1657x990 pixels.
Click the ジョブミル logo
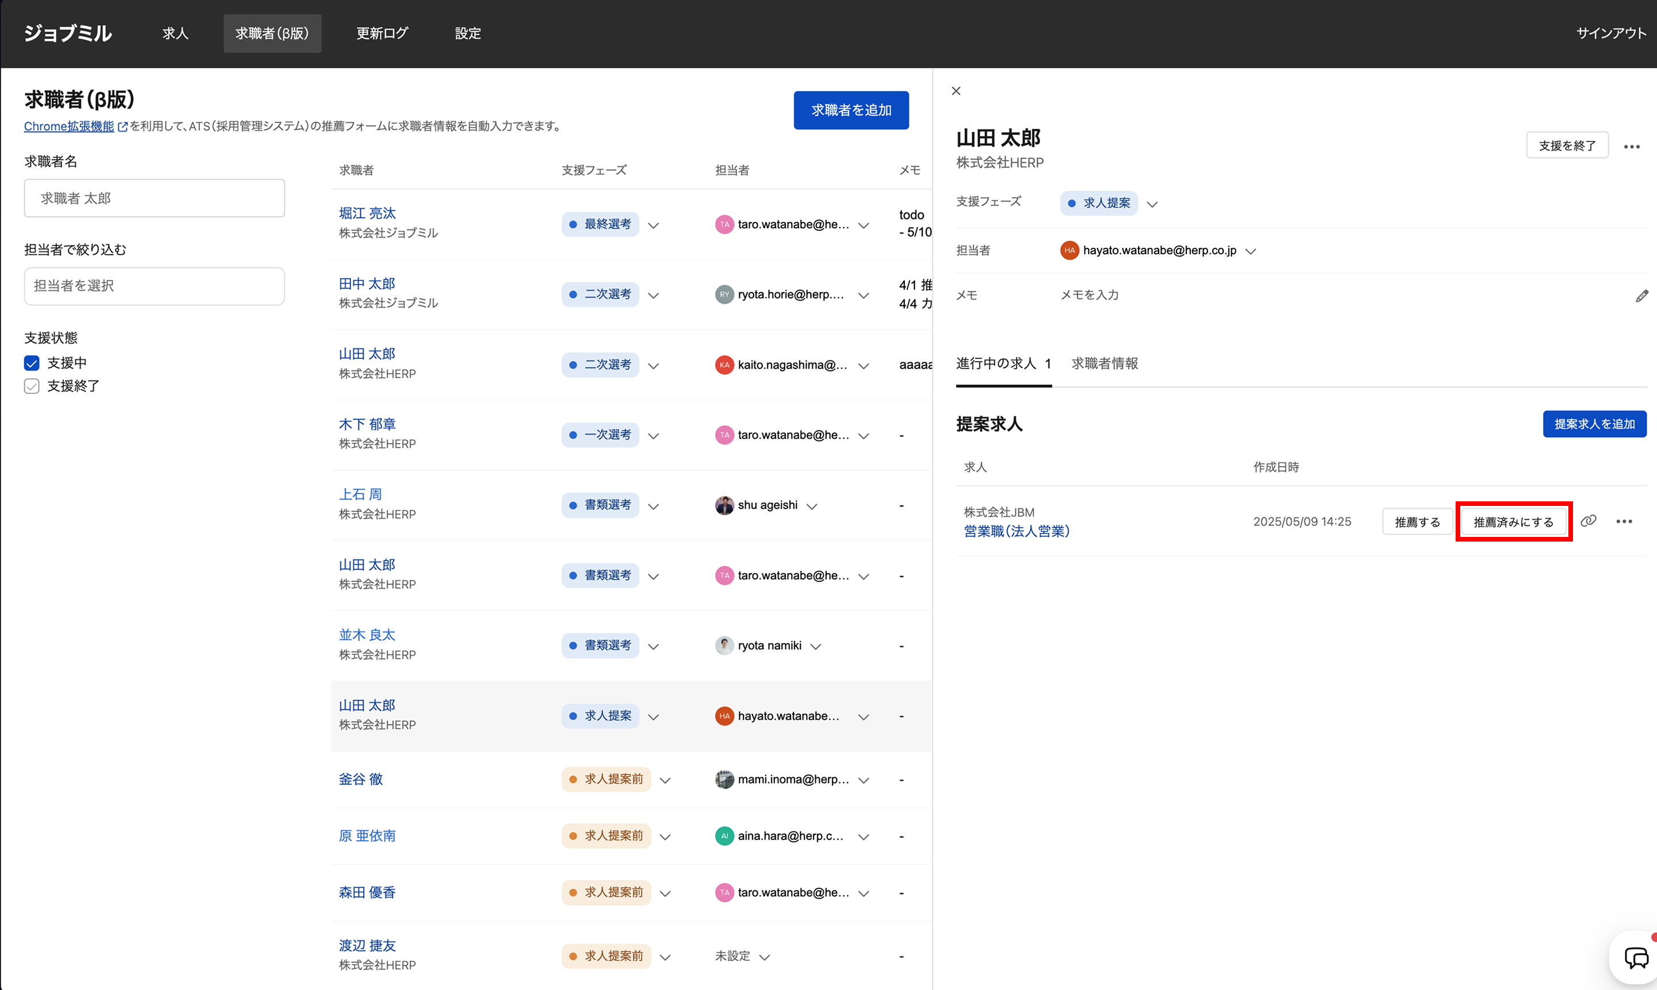click(67, 33)
